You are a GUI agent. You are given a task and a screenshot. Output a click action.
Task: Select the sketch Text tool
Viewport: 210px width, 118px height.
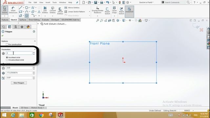point(39,12)
